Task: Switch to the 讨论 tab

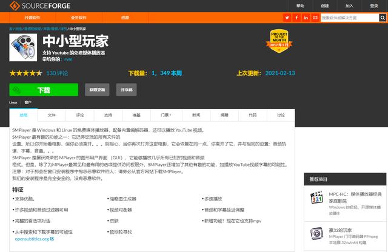Action: (281, 115)
